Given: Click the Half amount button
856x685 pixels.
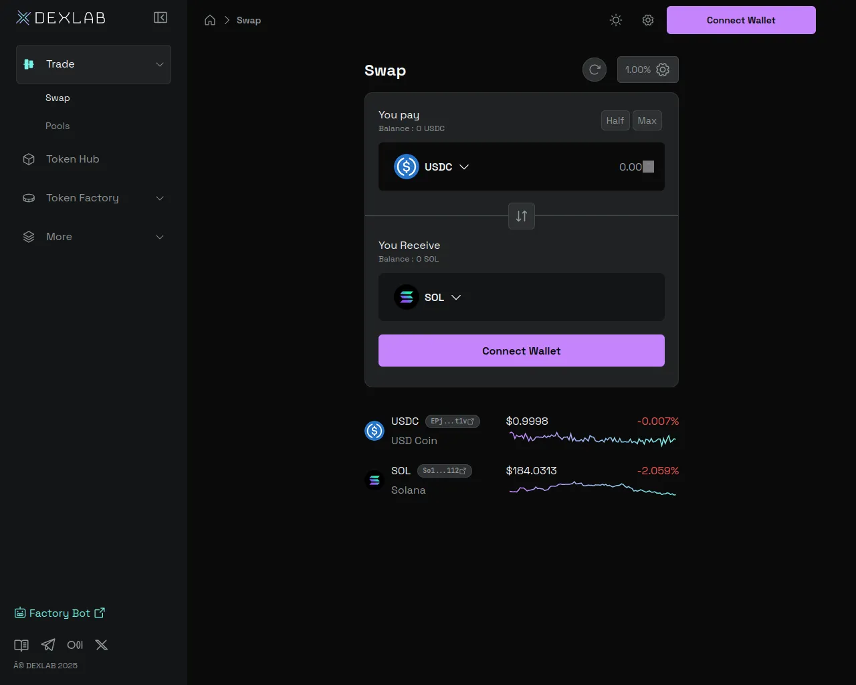Looking at the screenshot, I should 615,120.
